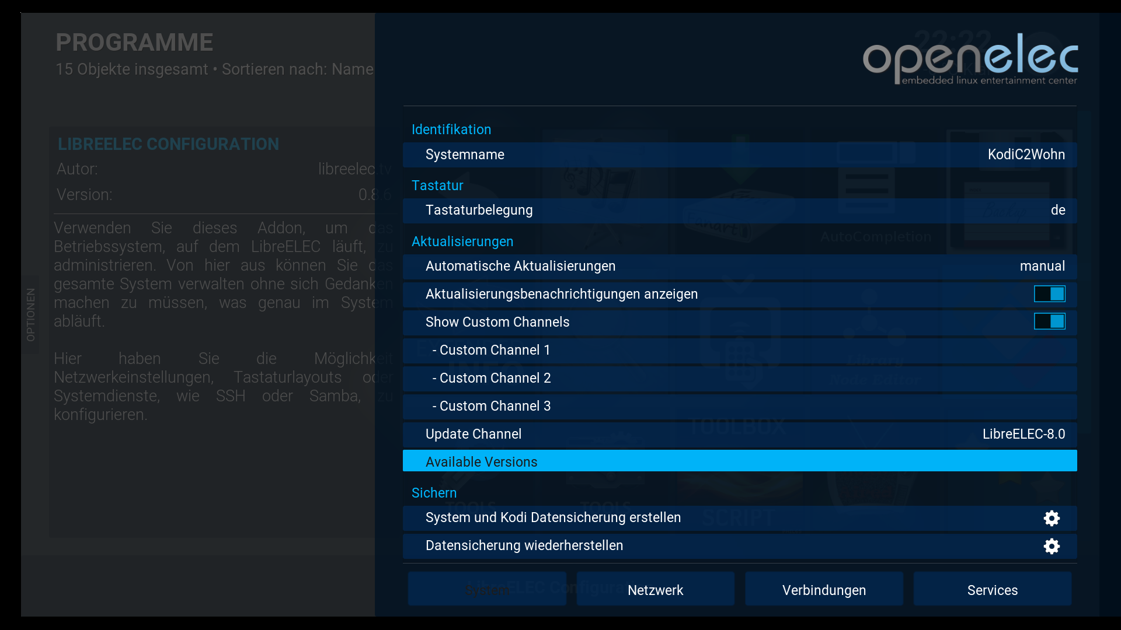This screenshot has width=1121, height=630.
Task: Switch to the Verbindungen tab
Action: (824, 589)
